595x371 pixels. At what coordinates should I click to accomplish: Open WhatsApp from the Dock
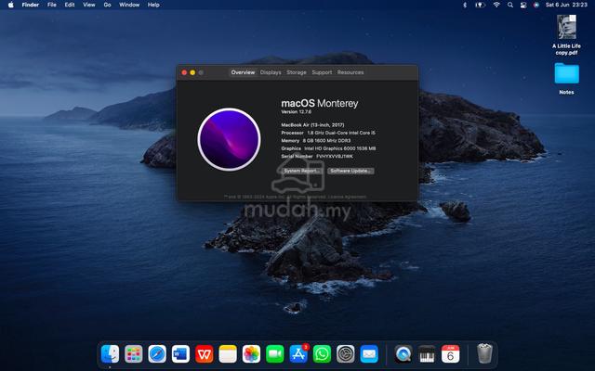point(322,354)
